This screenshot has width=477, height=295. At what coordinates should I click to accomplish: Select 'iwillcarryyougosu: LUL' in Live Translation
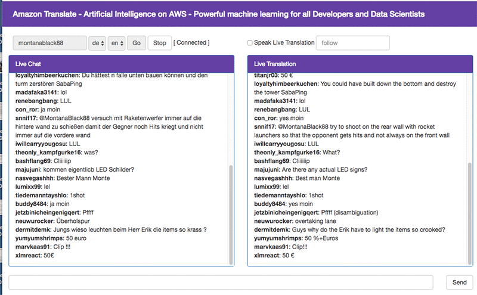(x=286, y=144)
